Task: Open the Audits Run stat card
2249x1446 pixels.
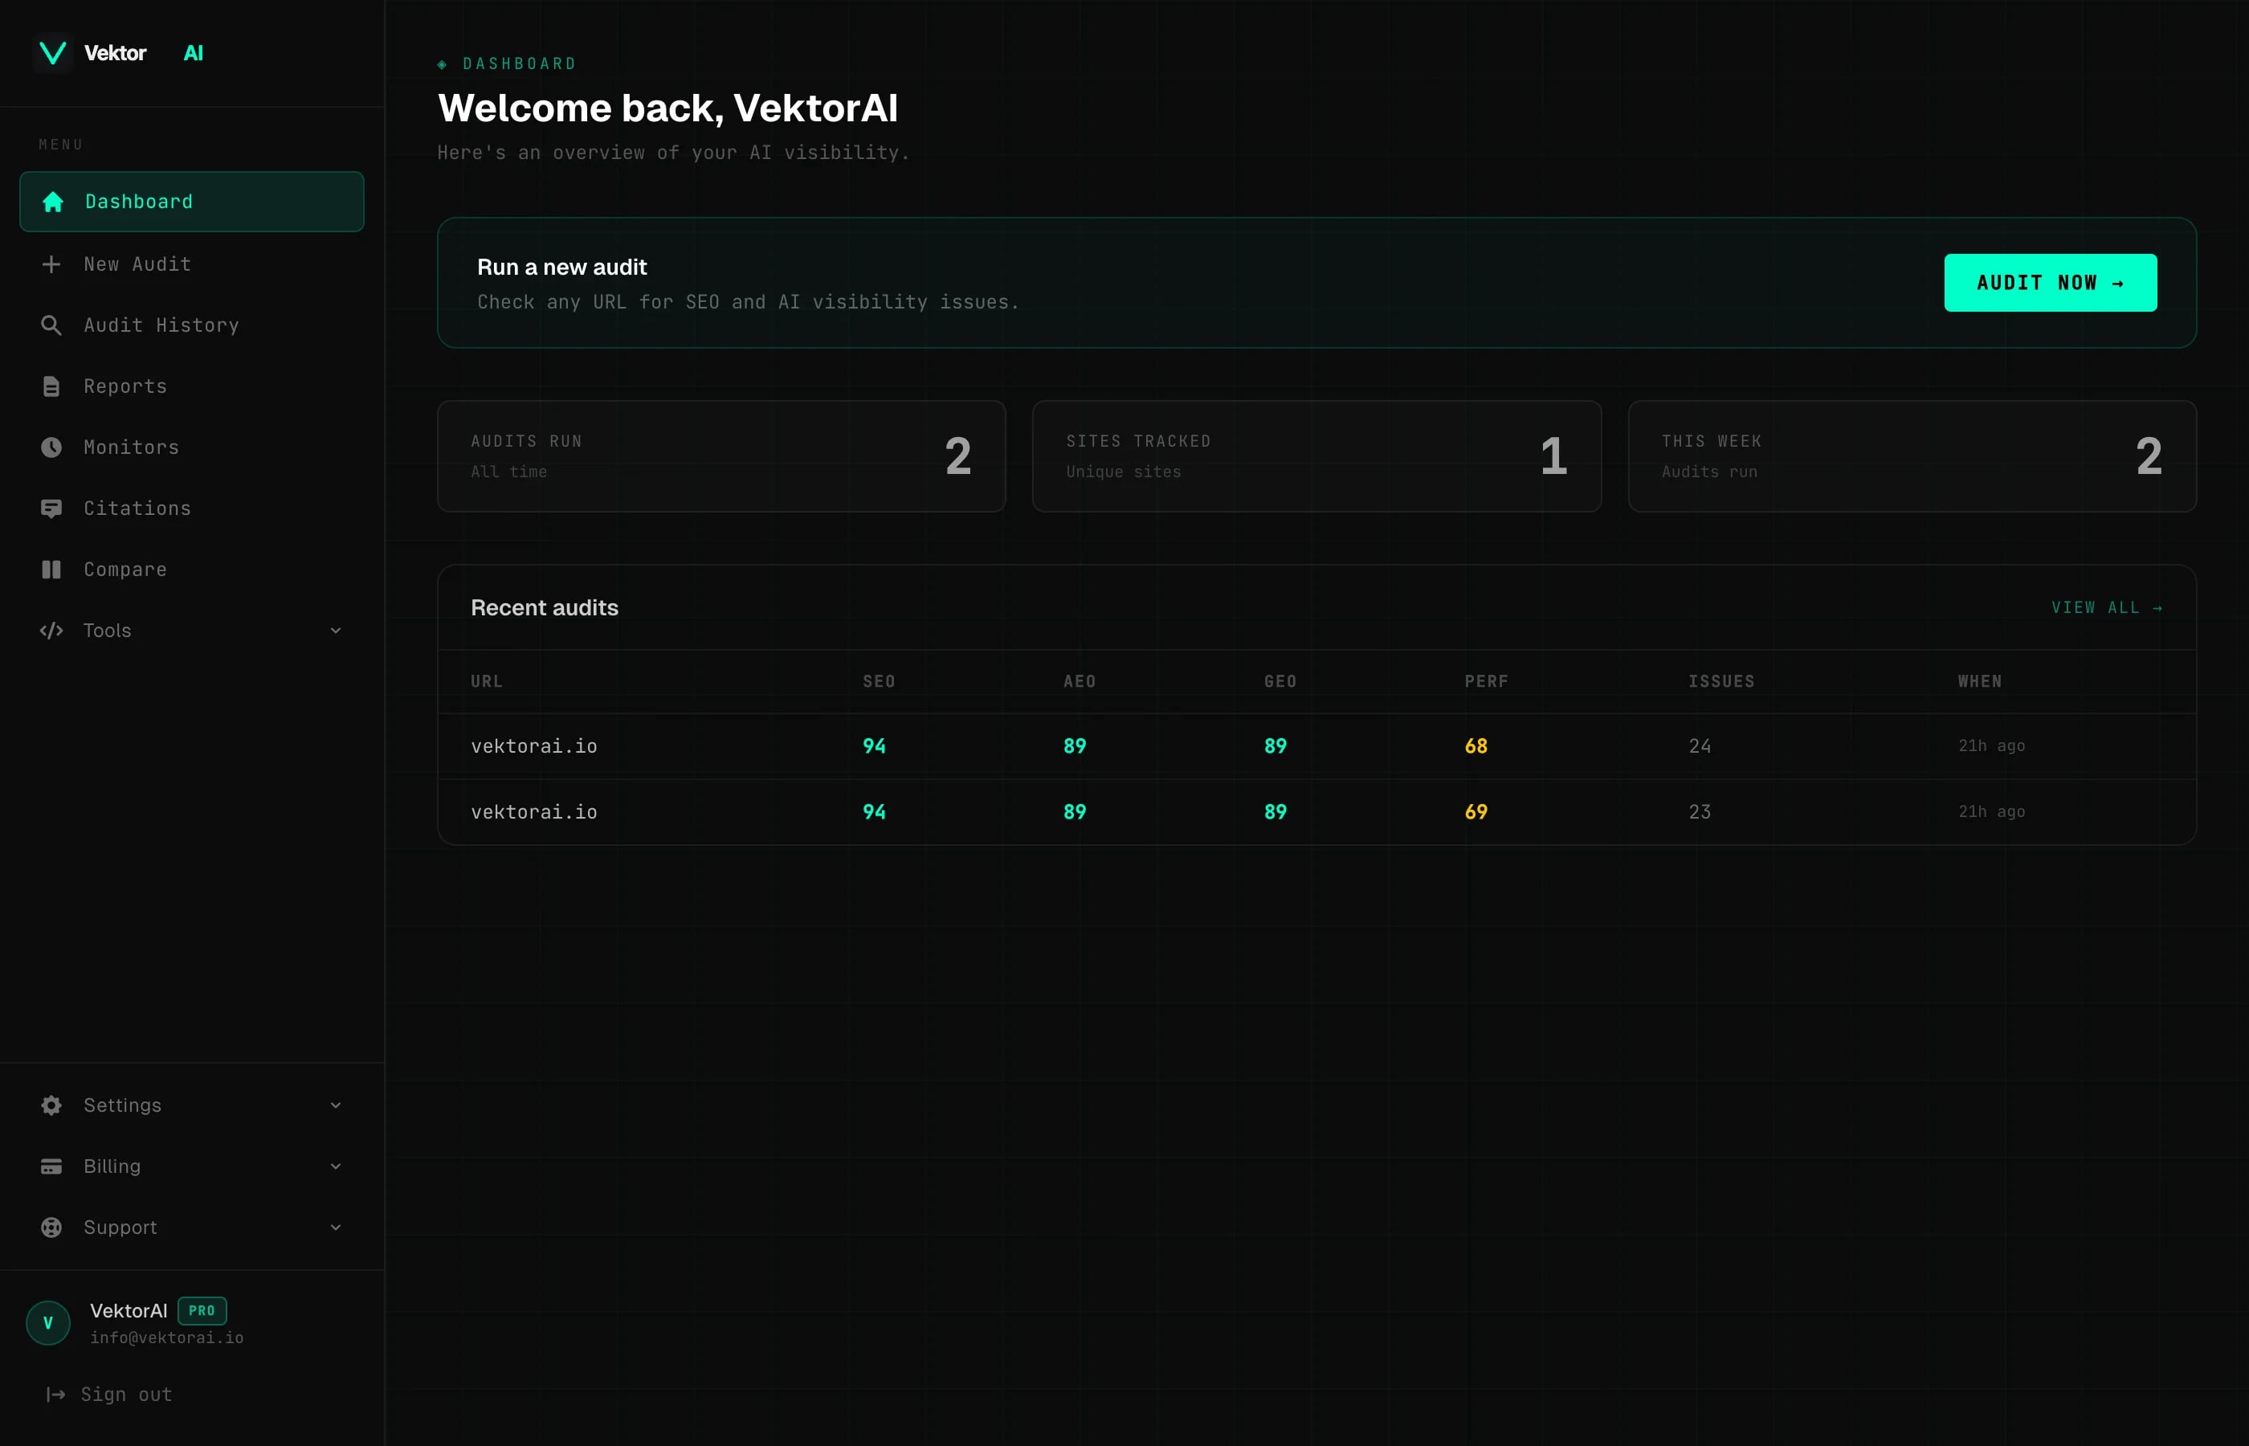Action: pos(720,456)
